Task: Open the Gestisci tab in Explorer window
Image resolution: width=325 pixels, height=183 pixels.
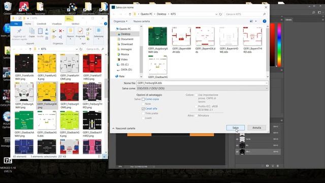Action: point(75,24)
